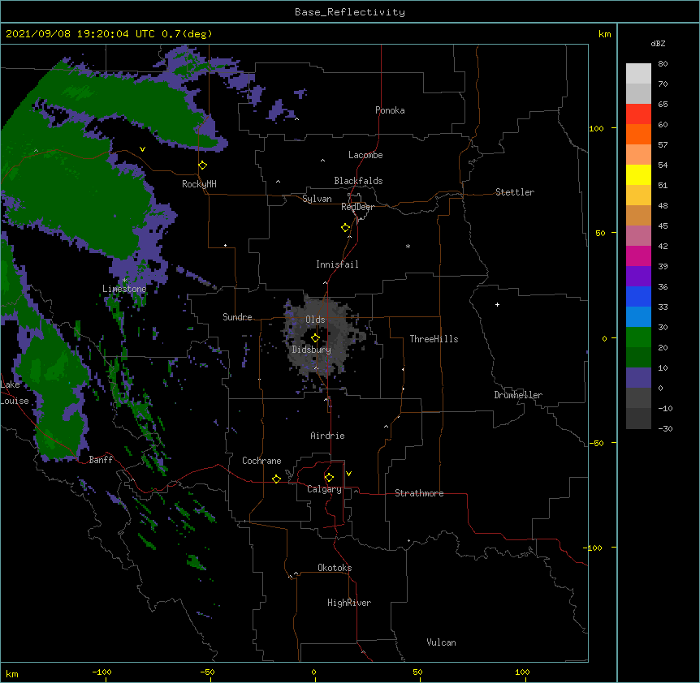Click the Drumheller label
The width and height of the screenshot is (700, 683).
(x=518, y=395)
